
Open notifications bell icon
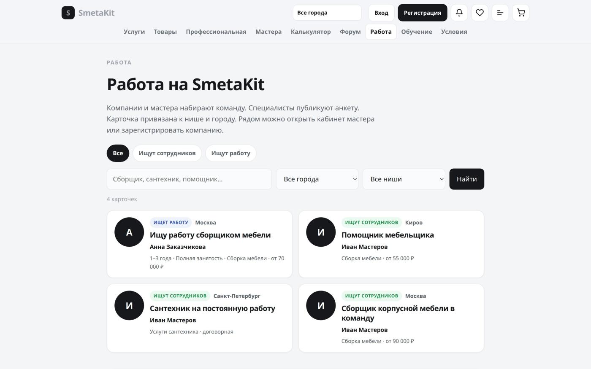pos(459,13)
